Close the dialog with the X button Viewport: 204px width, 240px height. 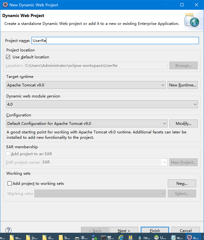click(196, 5)
